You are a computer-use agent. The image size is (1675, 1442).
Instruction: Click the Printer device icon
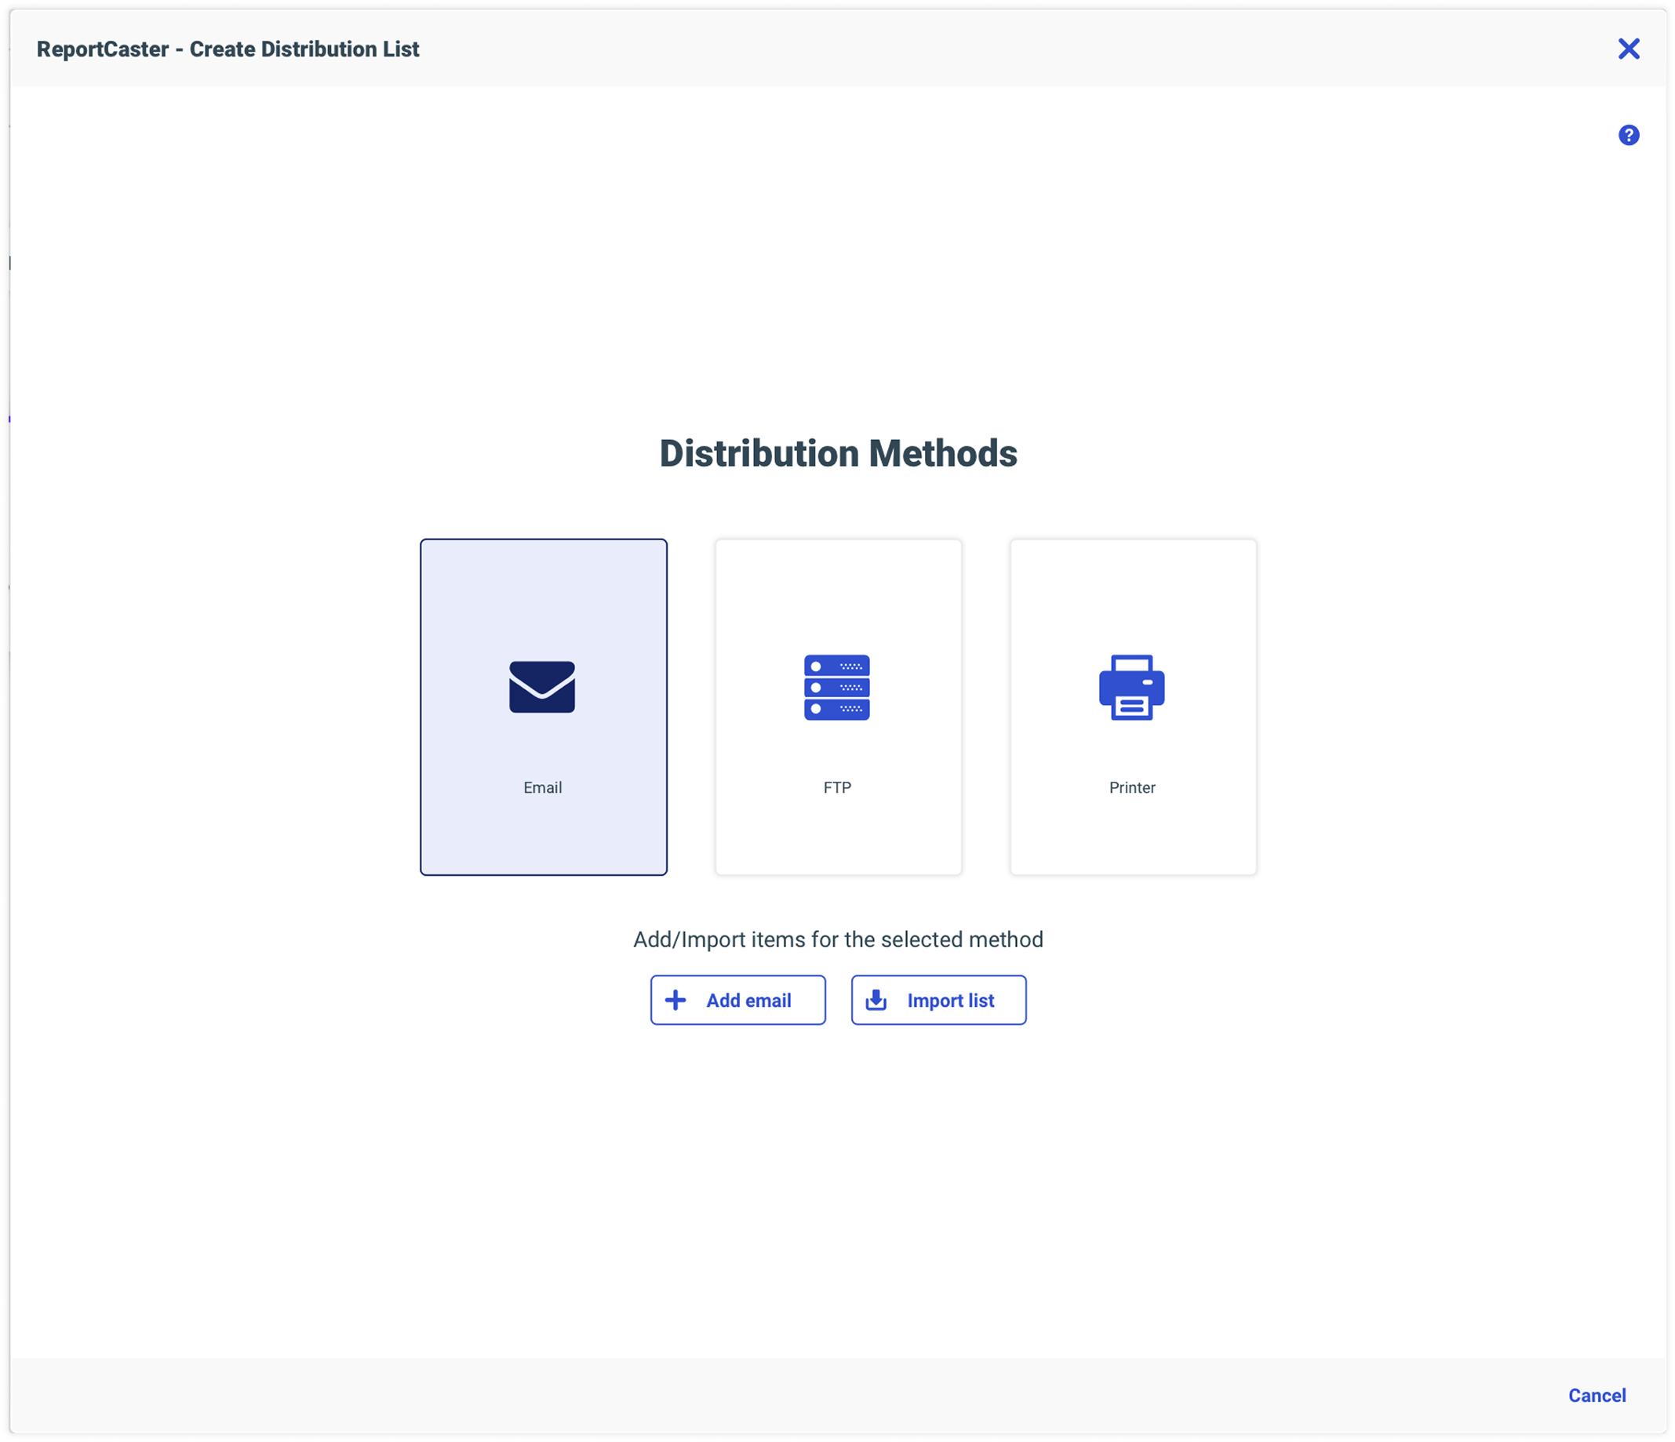1132,688
